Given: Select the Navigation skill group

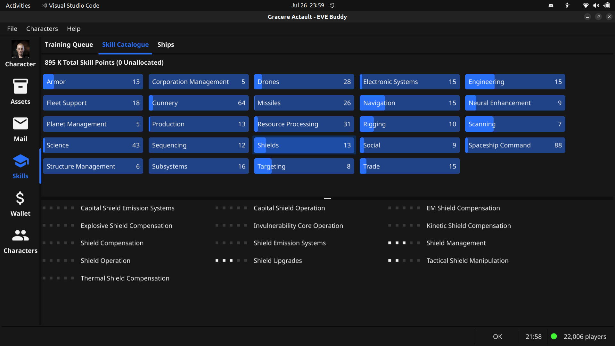Looking at the screenshot, I should point(410,103).
